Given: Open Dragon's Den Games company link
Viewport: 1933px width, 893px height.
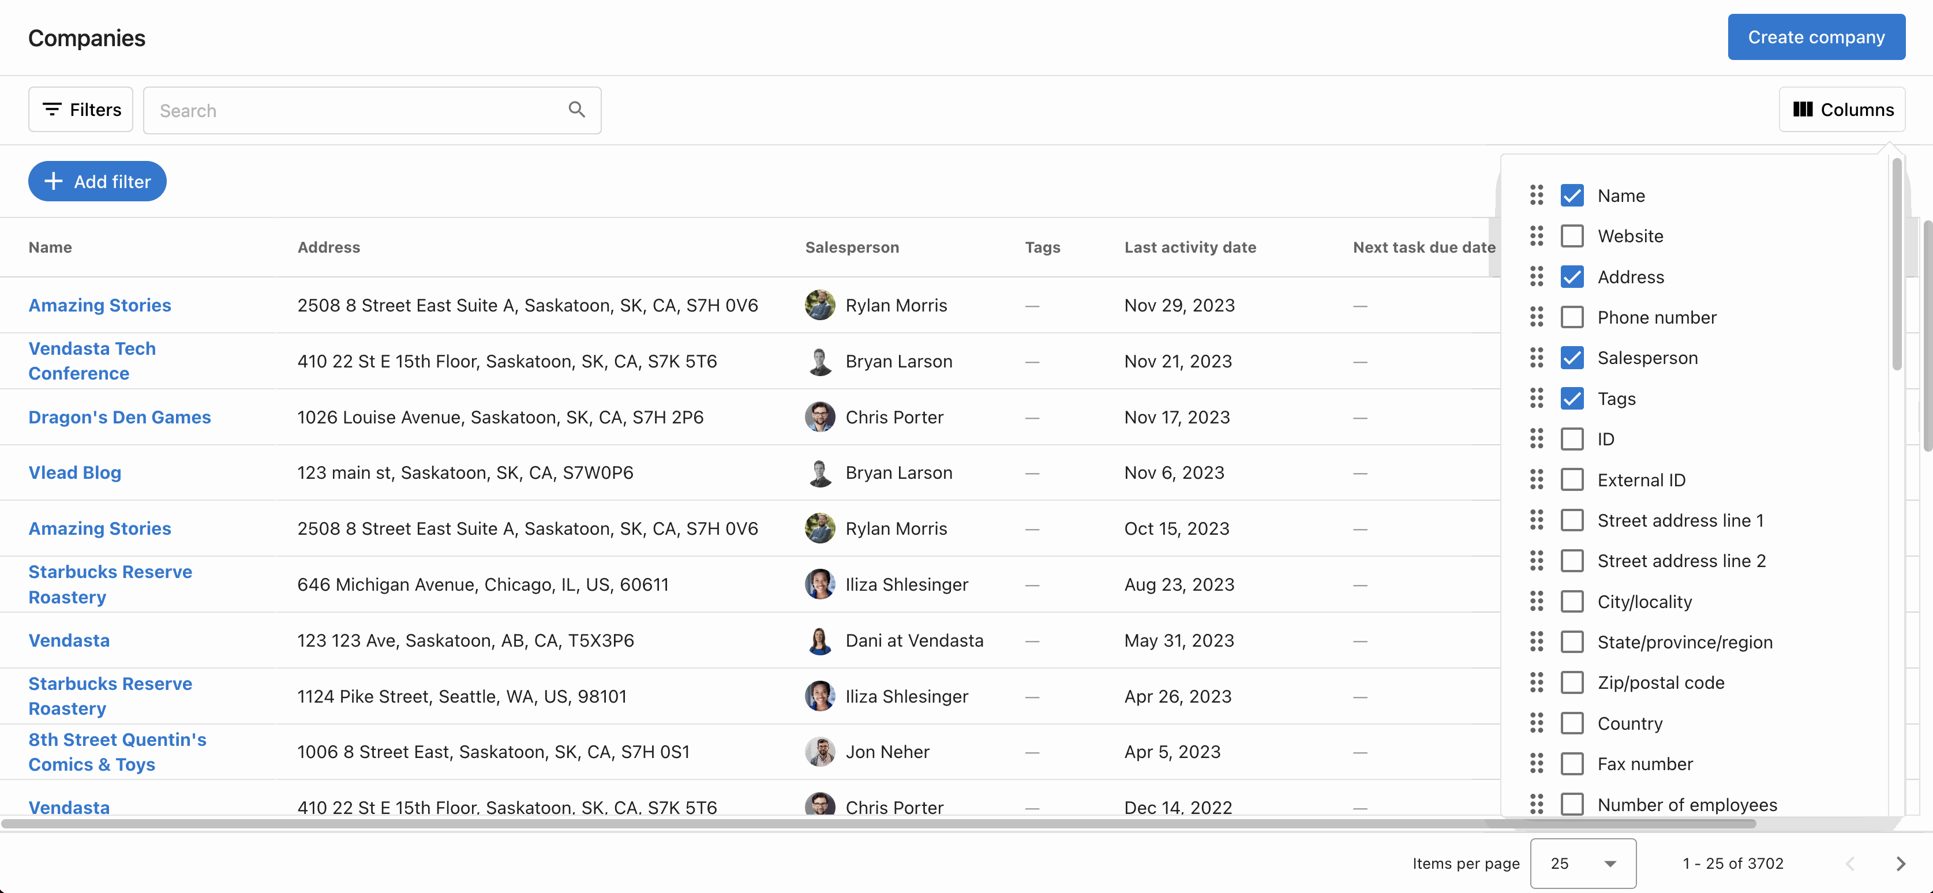Looking at the screenshot, I should [x=119, y=417].
